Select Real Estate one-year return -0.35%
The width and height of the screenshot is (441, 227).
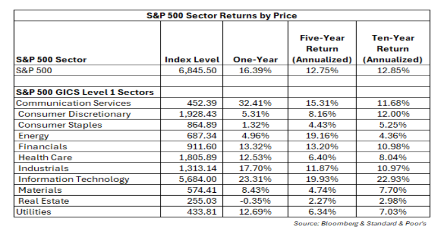click(x=255, y=201)
